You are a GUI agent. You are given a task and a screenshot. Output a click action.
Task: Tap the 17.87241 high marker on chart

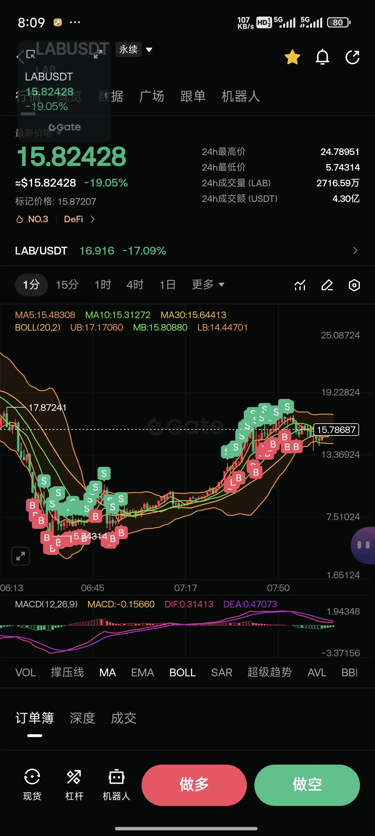(x=47, y=407)
